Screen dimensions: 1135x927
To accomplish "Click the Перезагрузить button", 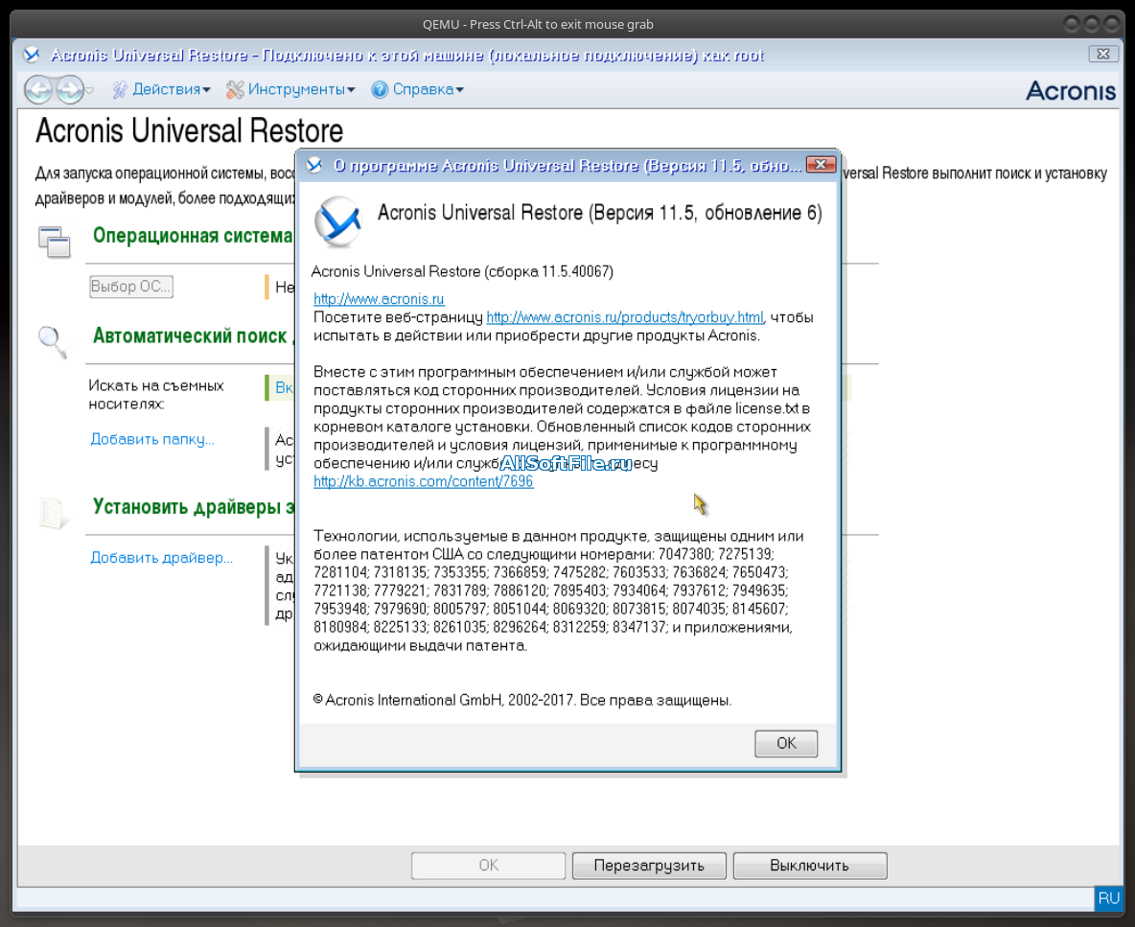I will coord(649,866).
